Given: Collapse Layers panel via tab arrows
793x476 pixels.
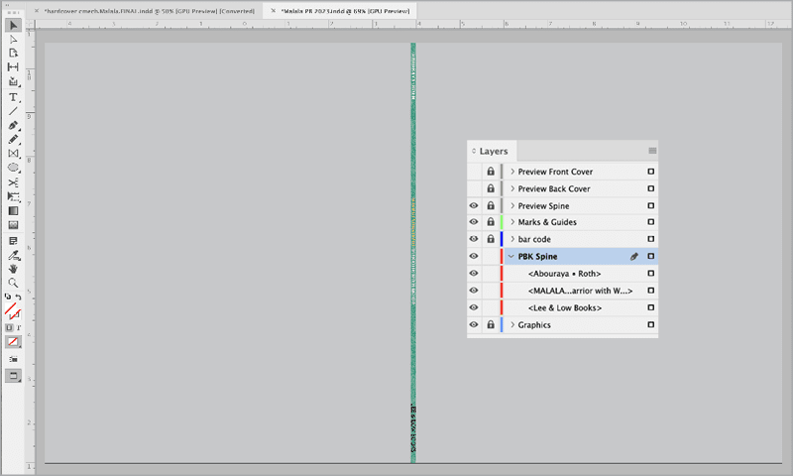Looking at the screenshot, I should (474, 151).
